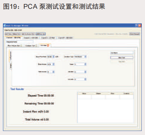Adjust the Total Volume spinner arrows
Viewport: 145px width, 135px height.
coord(53,72)
